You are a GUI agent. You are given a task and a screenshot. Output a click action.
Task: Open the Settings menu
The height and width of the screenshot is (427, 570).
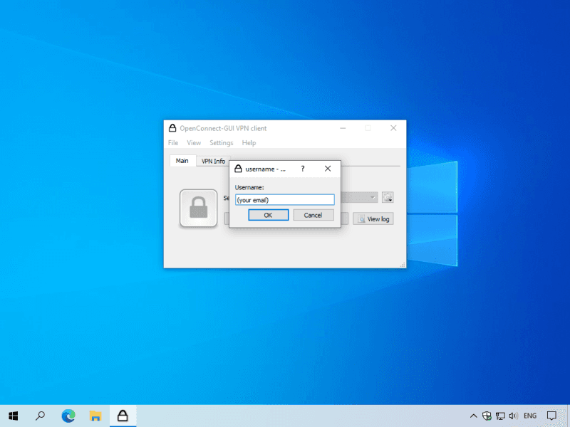point(221,143)
